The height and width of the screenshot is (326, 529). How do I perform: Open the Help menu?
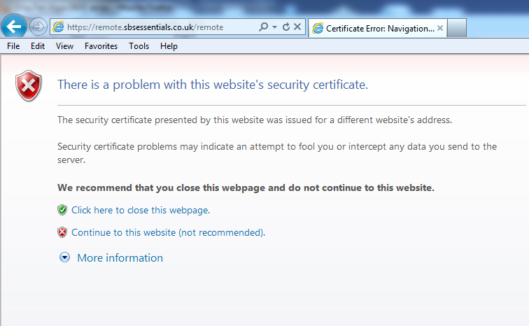pyautogui.click(x=169, y=46)
